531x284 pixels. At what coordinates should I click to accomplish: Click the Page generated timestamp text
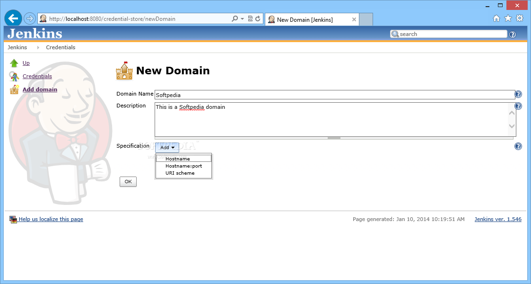tap(409, 219)
